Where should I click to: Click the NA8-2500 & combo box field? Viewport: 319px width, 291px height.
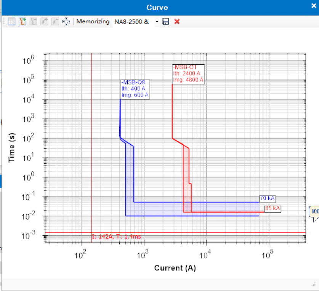133,22
